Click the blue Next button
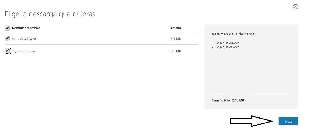314x131 pixels. [x=288, y=121]
